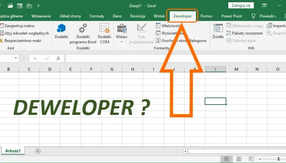Viewport: 286px width, 163px height.
Task: Click the Dodatki blue cube icon
Action: [61, 29]
